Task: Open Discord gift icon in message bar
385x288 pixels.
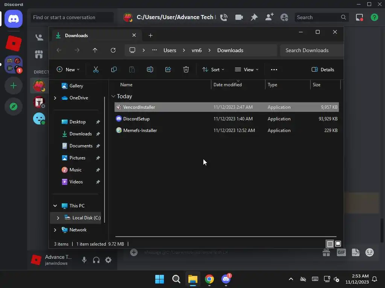Action: coord(326,252)
